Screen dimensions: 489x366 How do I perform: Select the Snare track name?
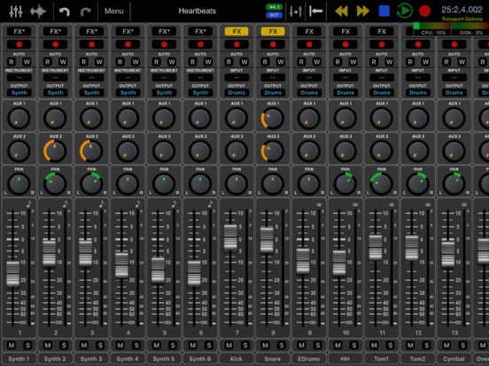(272, 359)
